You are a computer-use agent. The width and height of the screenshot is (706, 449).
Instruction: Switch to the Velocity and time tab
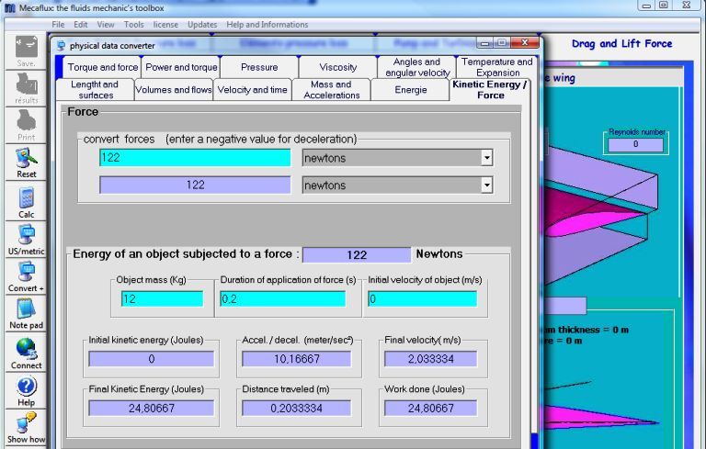tap(252, 90)
